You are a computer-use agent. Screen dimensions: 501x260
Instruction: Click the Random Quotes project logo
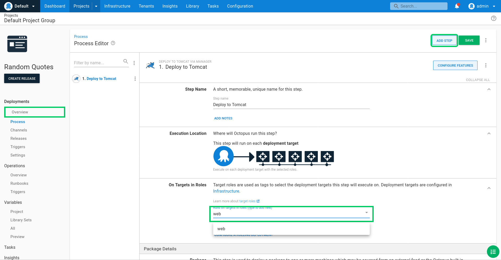[17, 44]
